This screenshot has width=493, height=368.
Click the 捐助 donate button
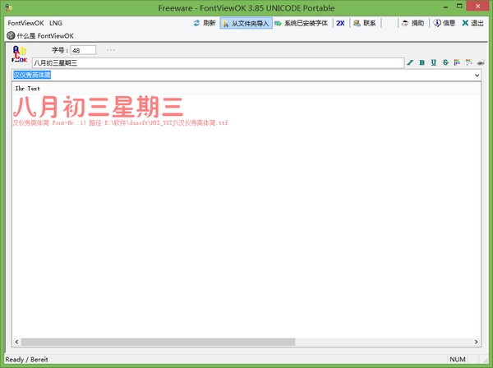[412, 23]
